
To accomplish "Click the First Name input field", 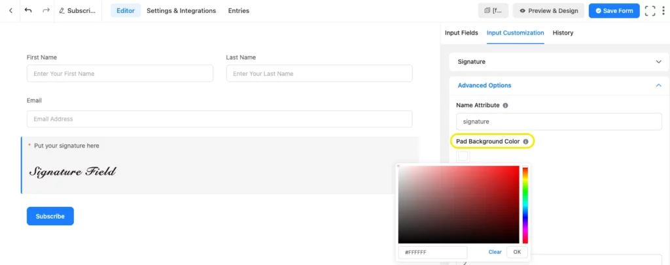I will 120,73.
